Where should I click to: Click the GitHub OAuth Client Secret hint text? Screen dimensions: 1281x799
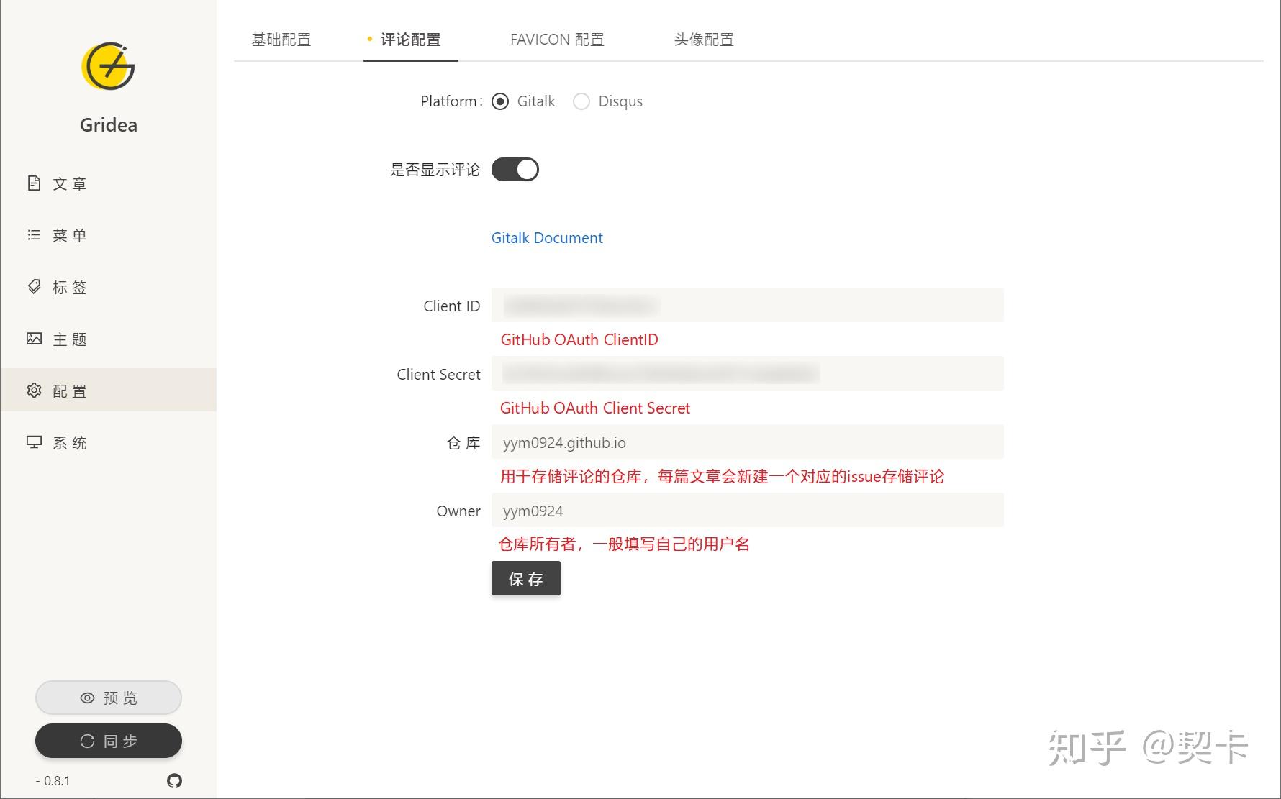595,408
